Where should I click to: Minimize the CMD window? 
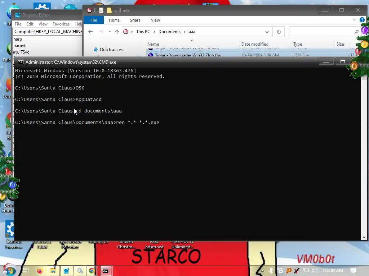click(x=326, y=62)
